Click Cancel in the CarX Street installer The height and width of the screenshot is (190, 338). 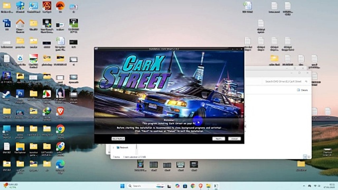click(x=234, y=139)
